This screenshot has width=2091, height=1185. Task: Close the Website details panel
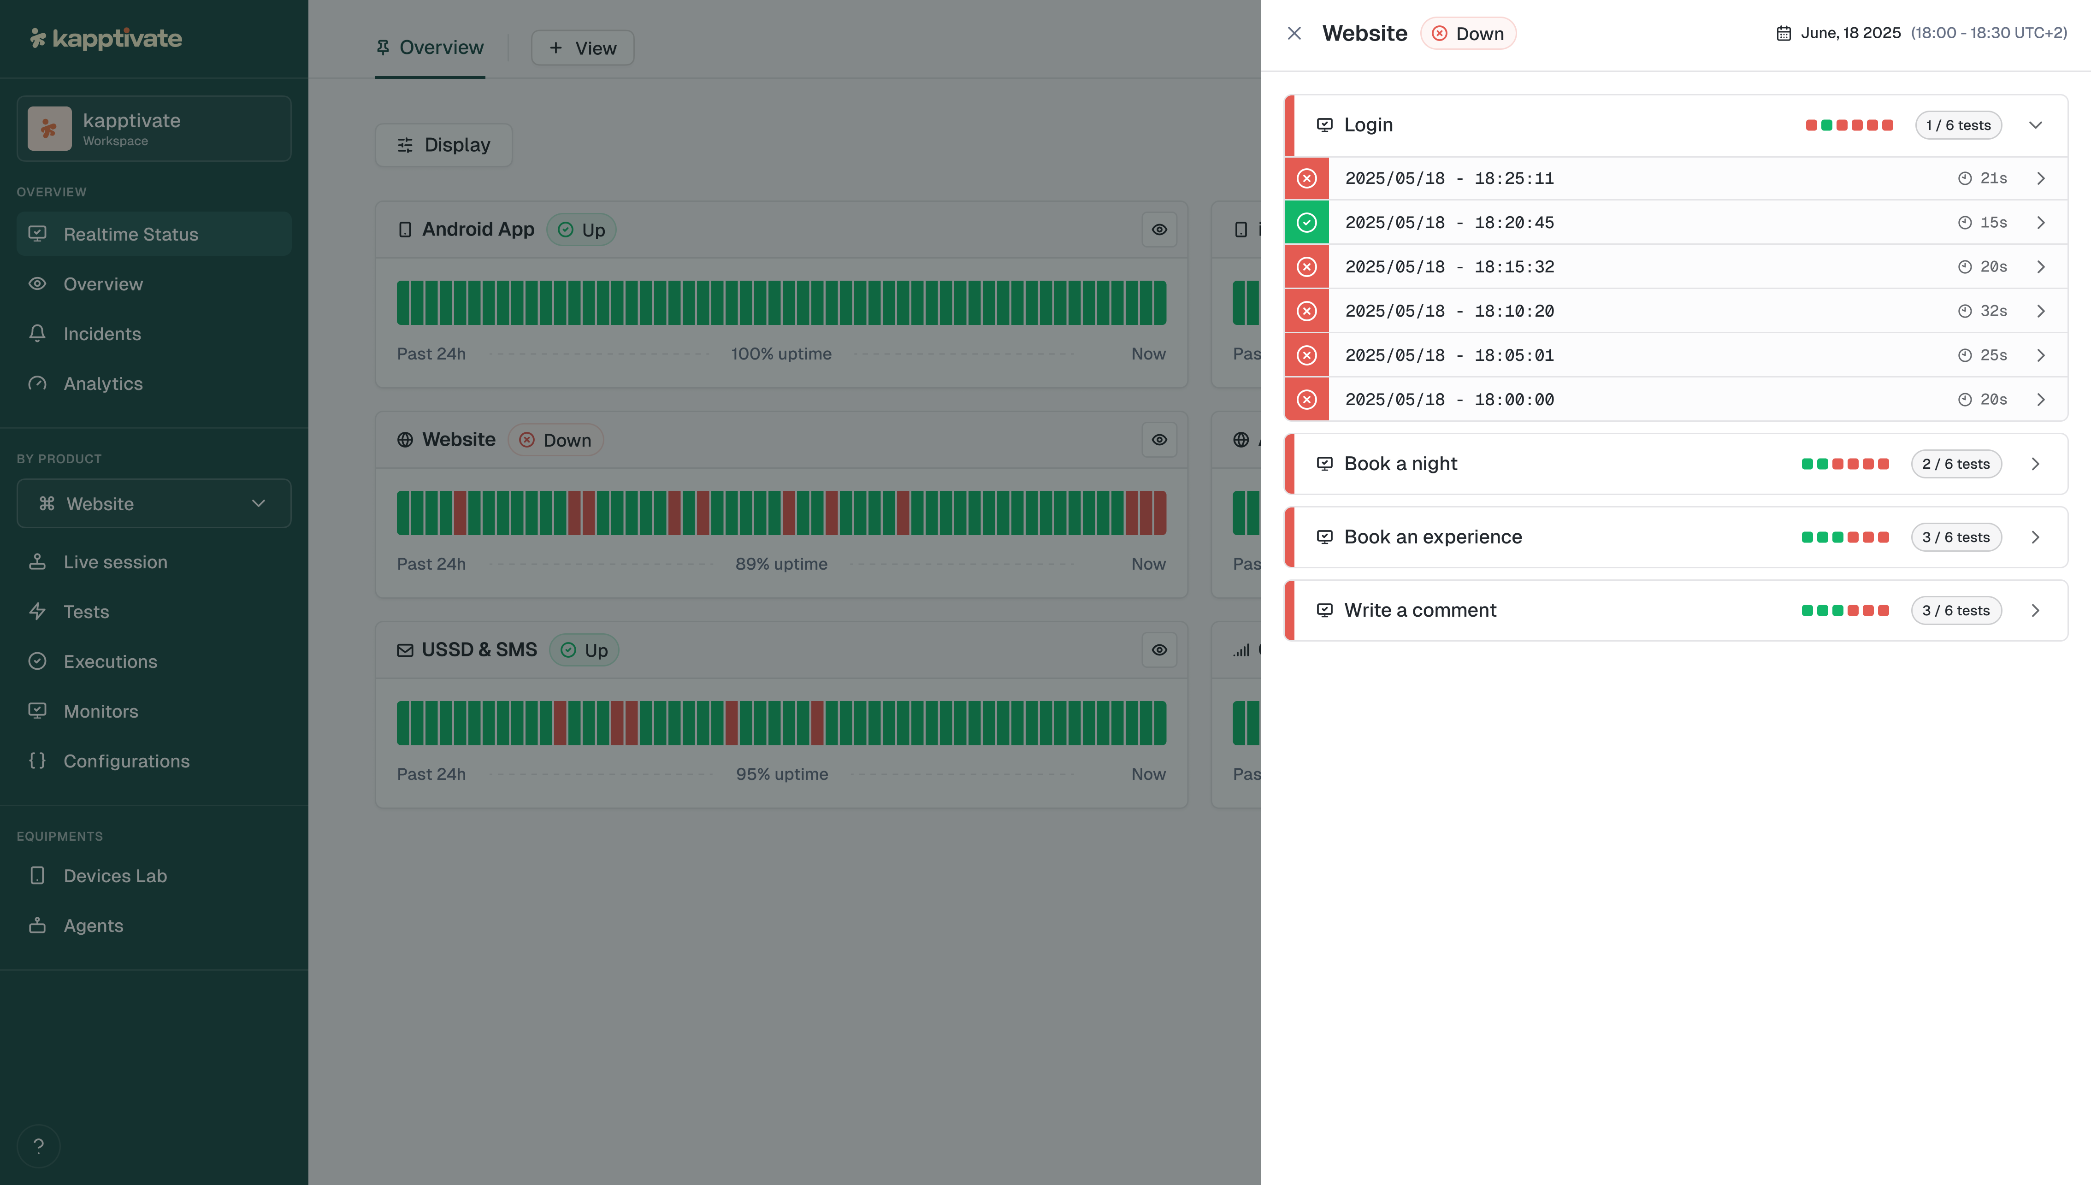click(1294, 33)
